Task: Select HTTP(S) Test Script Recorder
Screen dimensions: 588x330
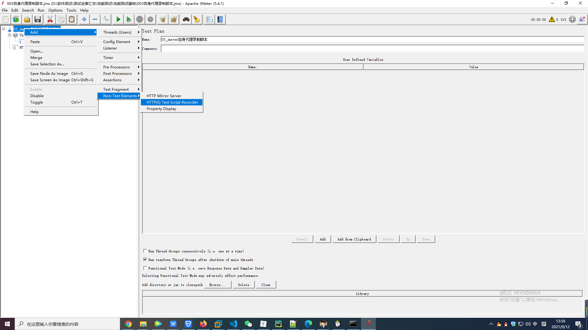Action: click(x=172, y=102)
